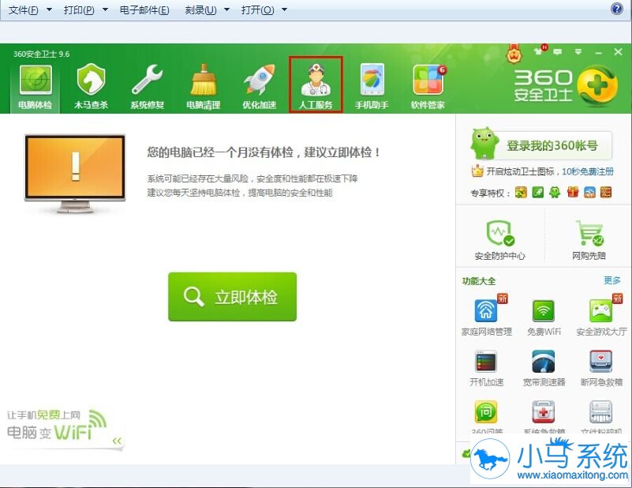Click the 10秒免费注册 link
The width and height of the screenshot is (632, 488).
pyautogui.click(x=588, y=171)
